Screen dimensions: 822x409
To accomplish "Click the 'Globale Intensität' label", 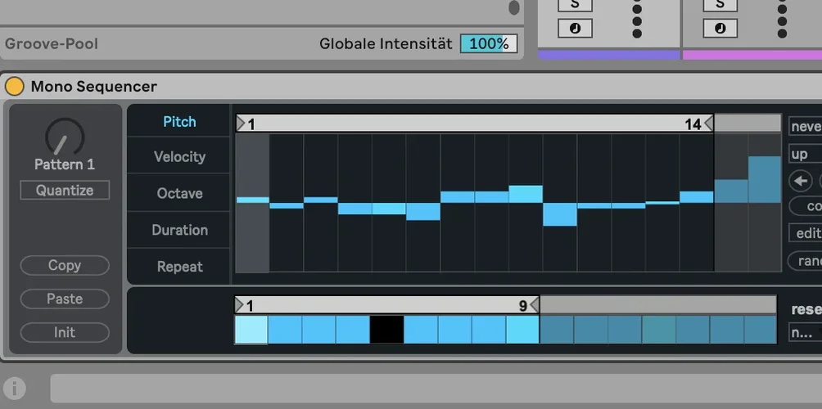I will [386, 44].
